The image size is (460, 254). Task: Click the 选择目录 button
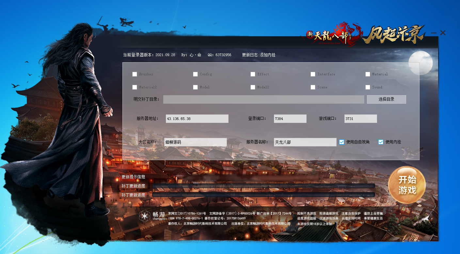387,99
